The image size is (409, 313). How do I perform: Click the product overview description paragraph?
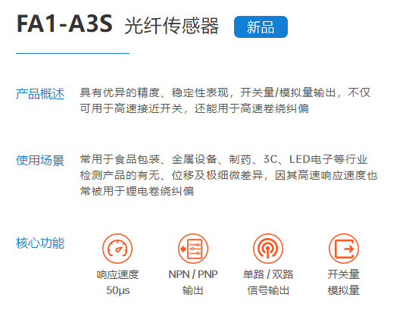pyautogui.click(x=225, y=101)
